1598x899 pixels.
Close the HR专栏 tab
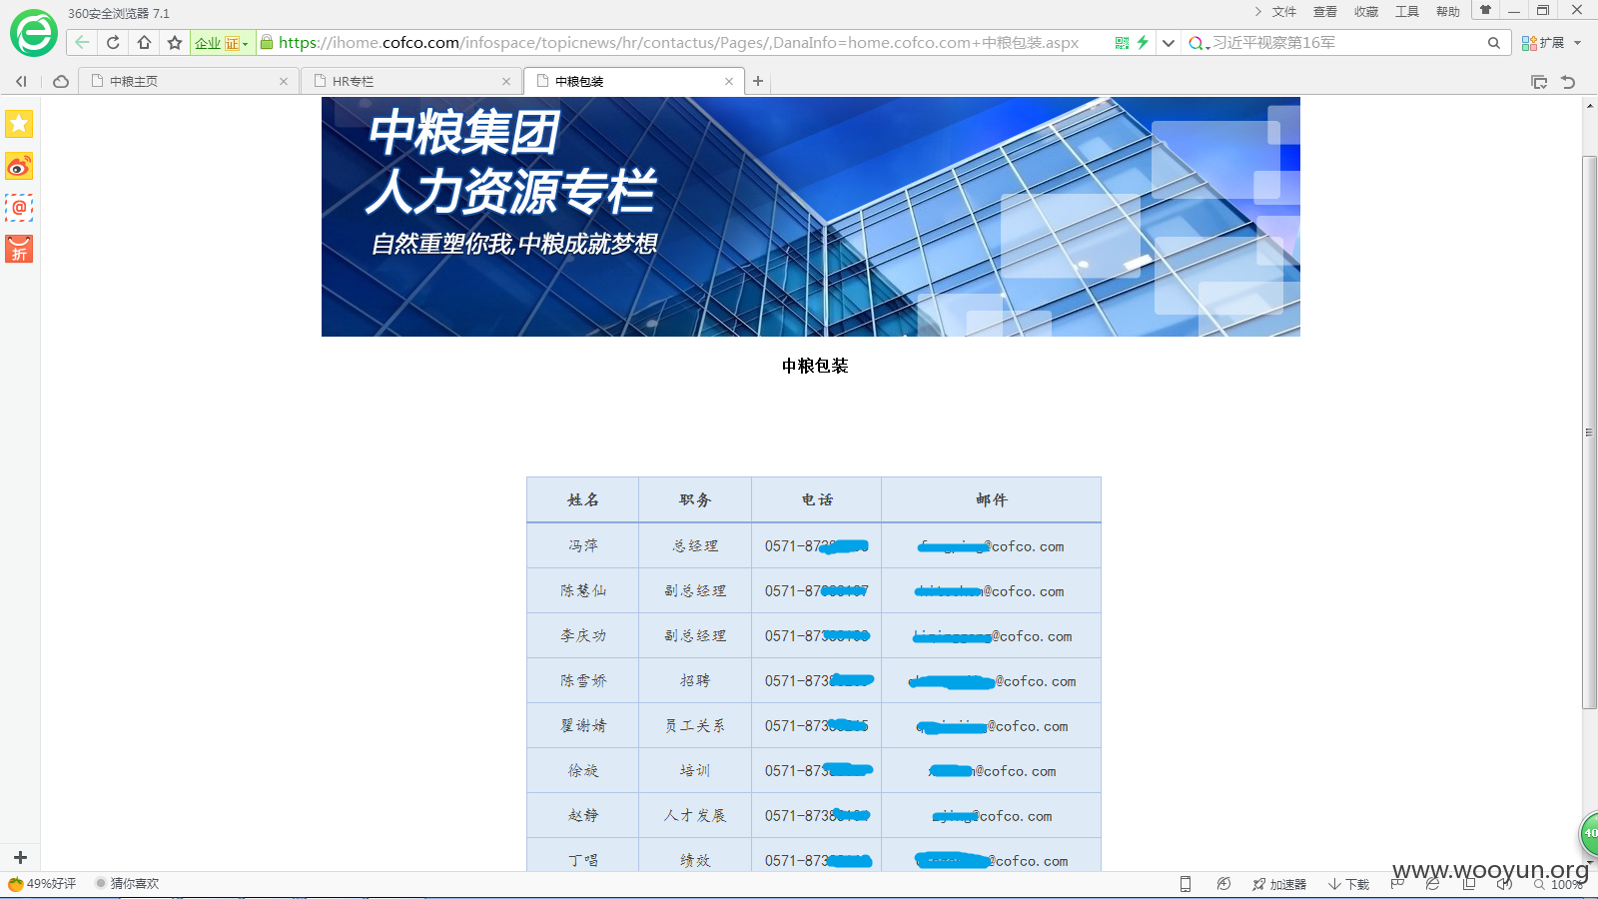pos(506,82)
